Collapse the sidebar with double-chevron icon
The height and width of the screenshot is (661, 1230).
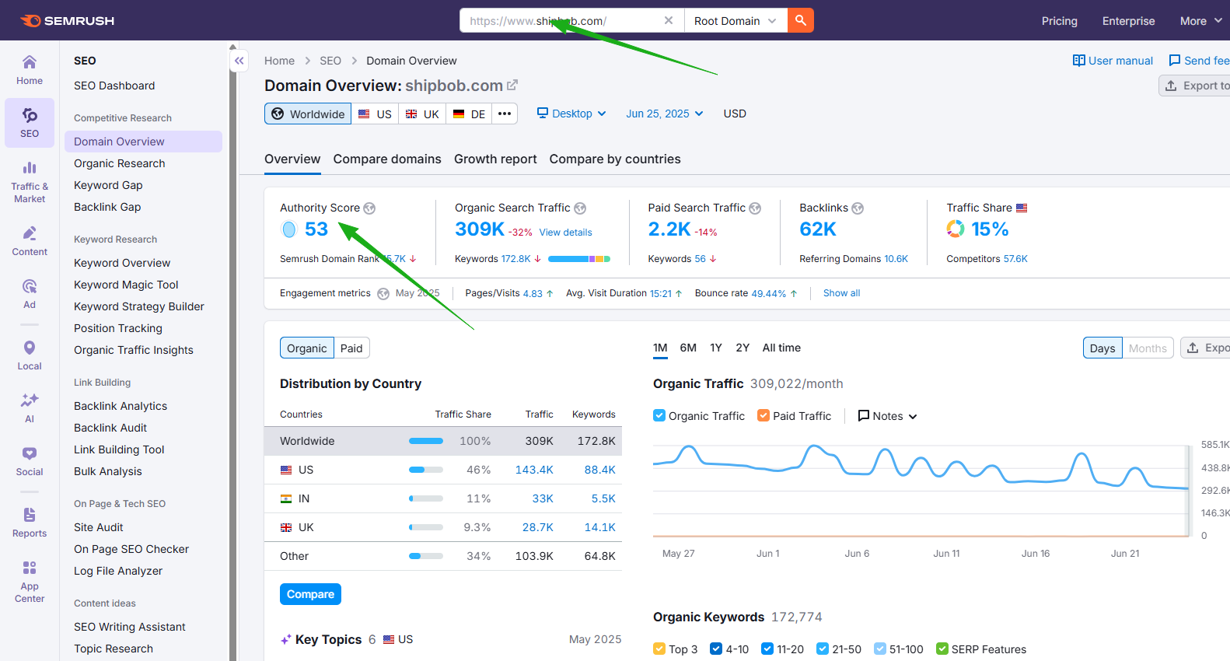[239, 61]
